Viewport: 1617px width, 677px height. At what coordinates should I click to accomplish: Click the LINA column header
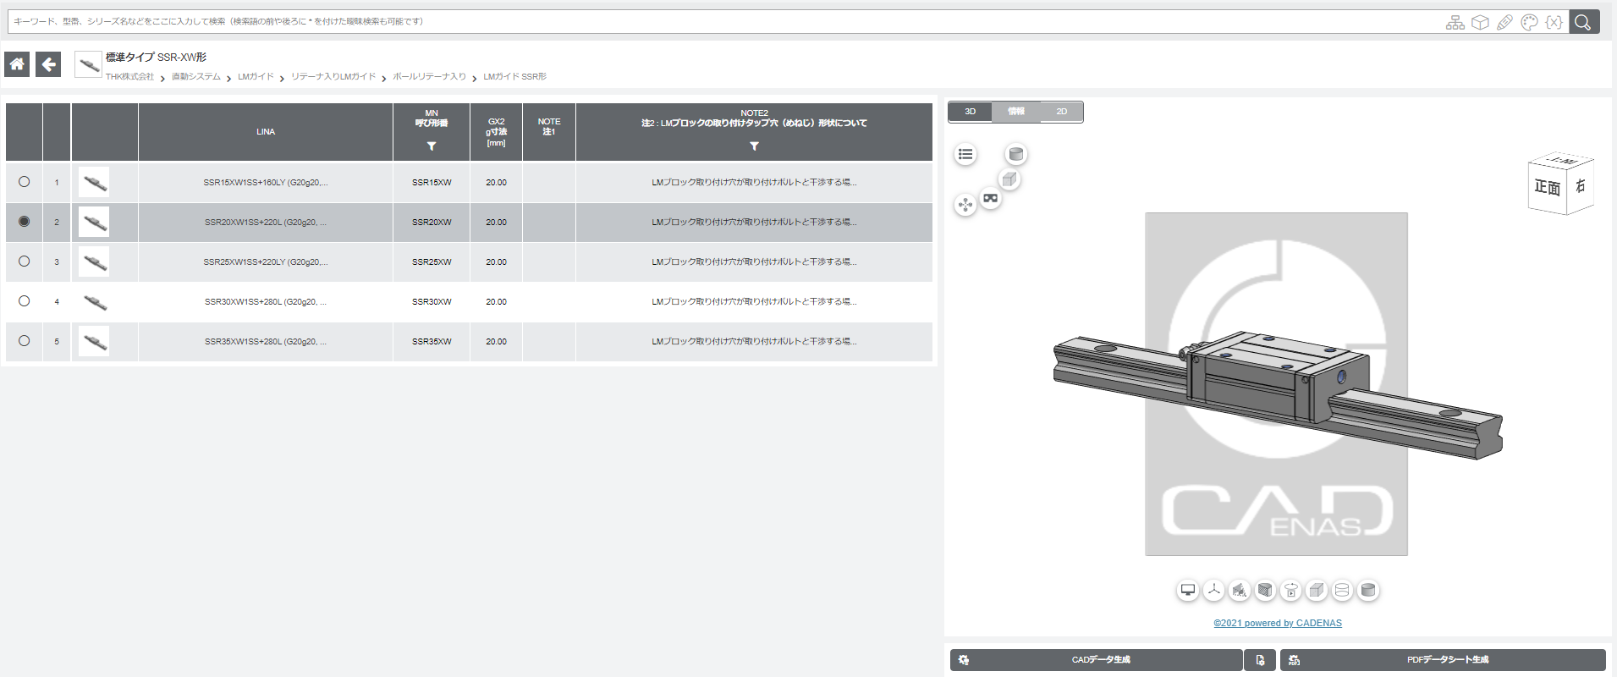point(266,132)
